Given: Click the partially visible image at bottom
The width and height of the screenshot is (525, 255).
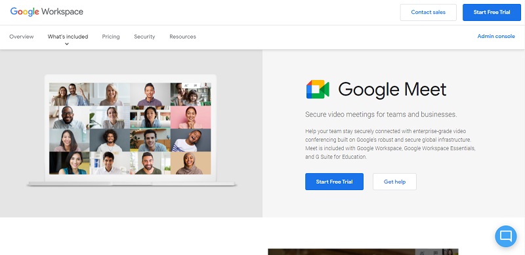Looking at the screenshot, I should tap(363, 252).
